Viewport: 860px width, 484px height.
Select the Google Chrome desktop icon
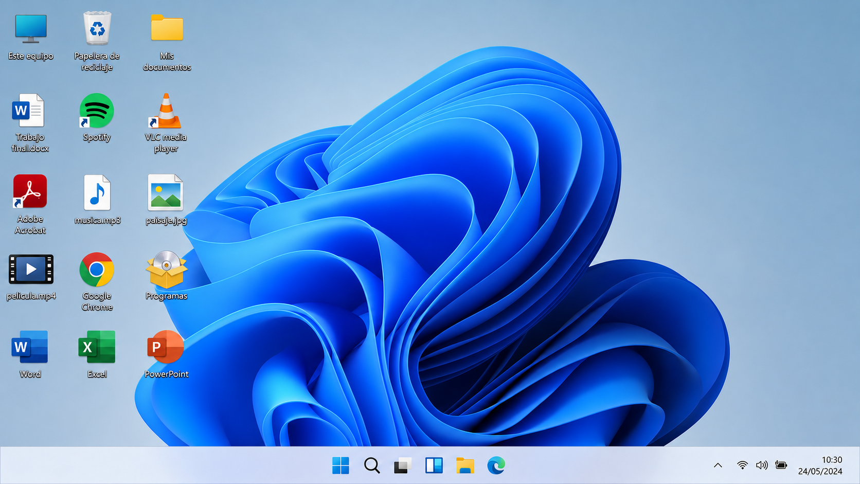[x=97, y=281]
